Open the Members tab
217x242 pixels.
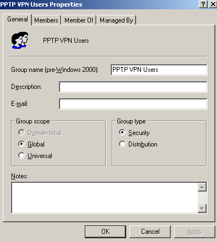(46, 20)
